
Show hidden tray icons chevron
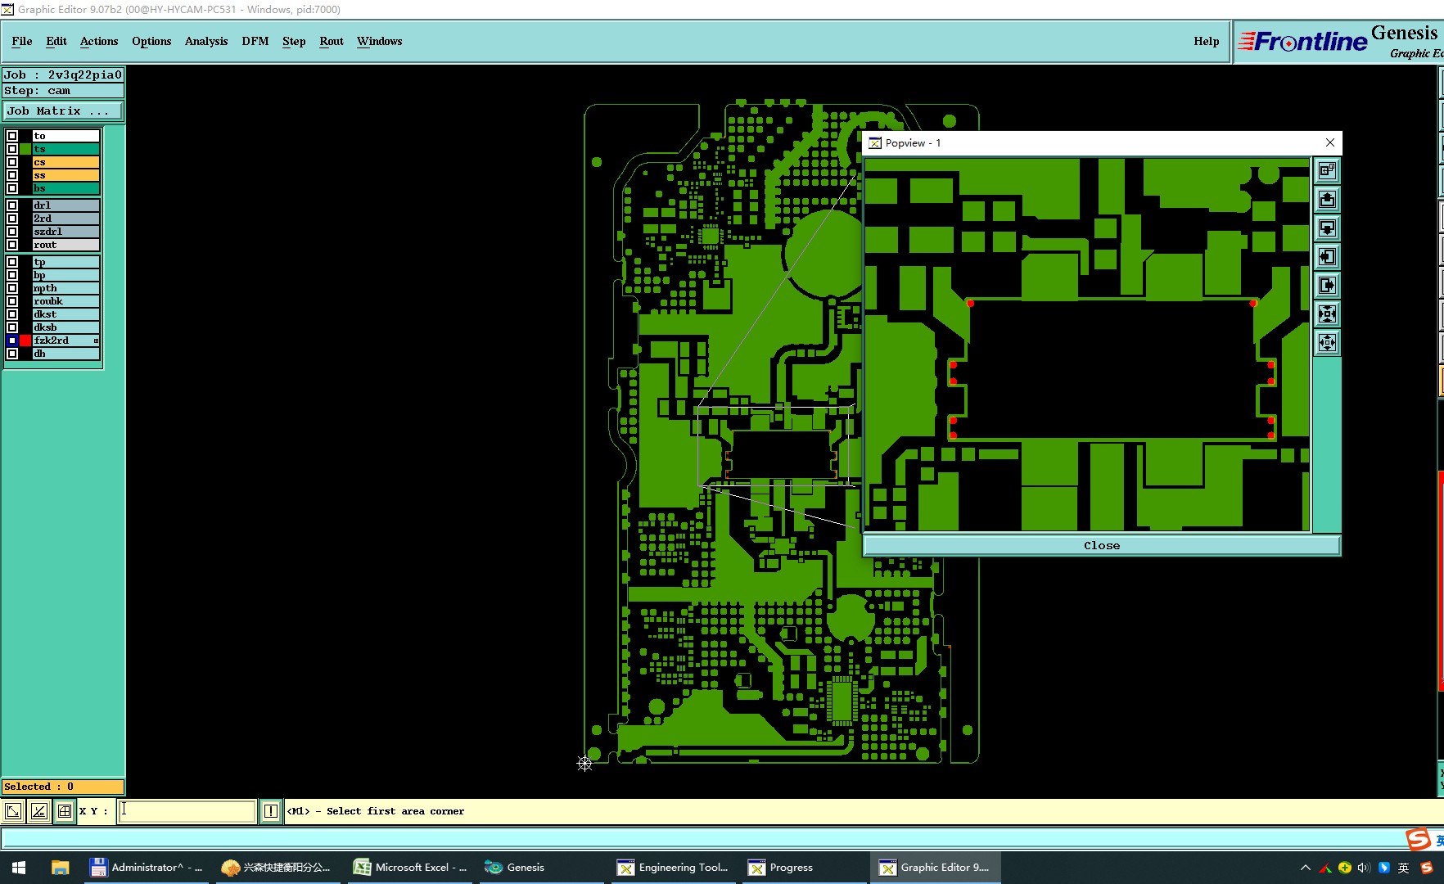pos(1305,868)
